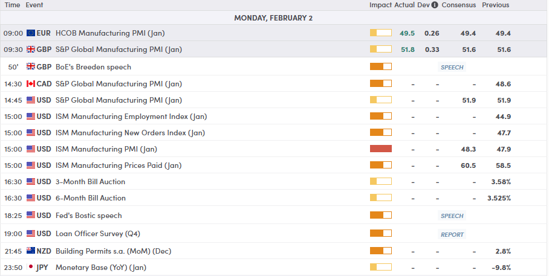
Task: Click the EUR flag icon
Action: pos(31,33)
